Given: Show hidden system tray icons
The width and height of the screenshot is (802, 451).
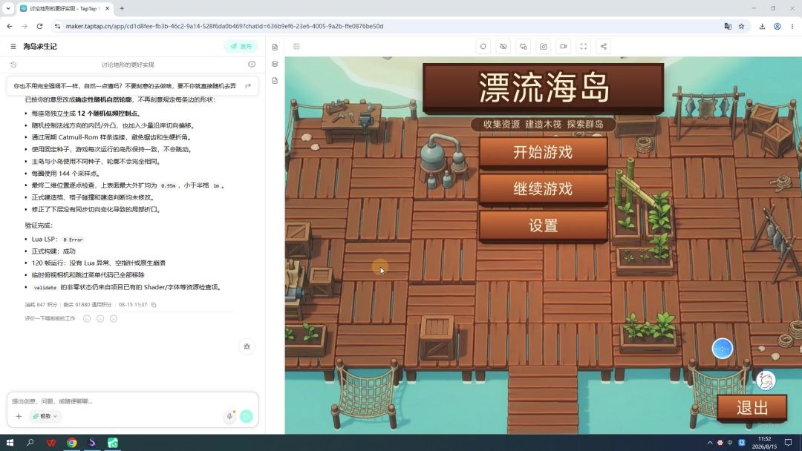Looking at the screenshot, I should coord(709,443).
